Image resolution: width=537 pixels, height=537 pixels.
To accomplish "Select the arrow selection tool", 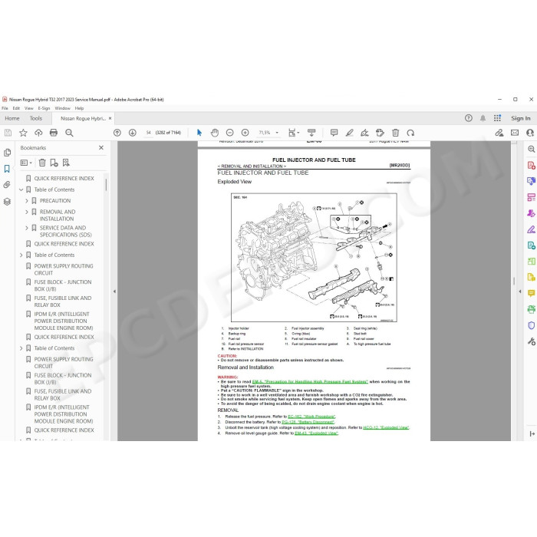I will click(199, 133).
